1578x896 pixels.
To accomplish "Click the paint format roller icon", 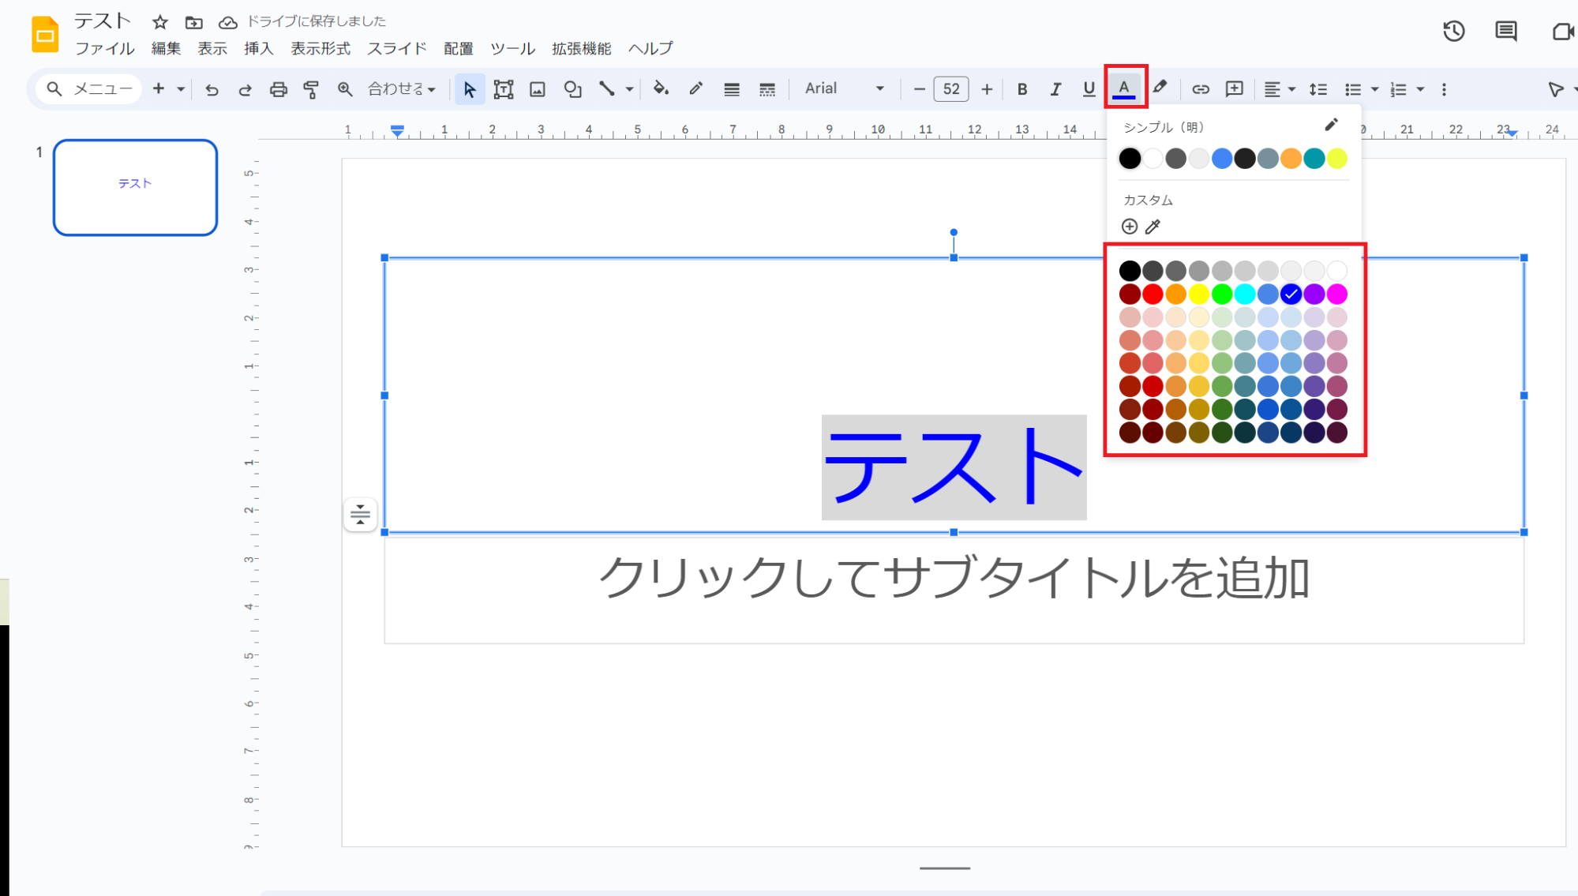I will point(311,89).
